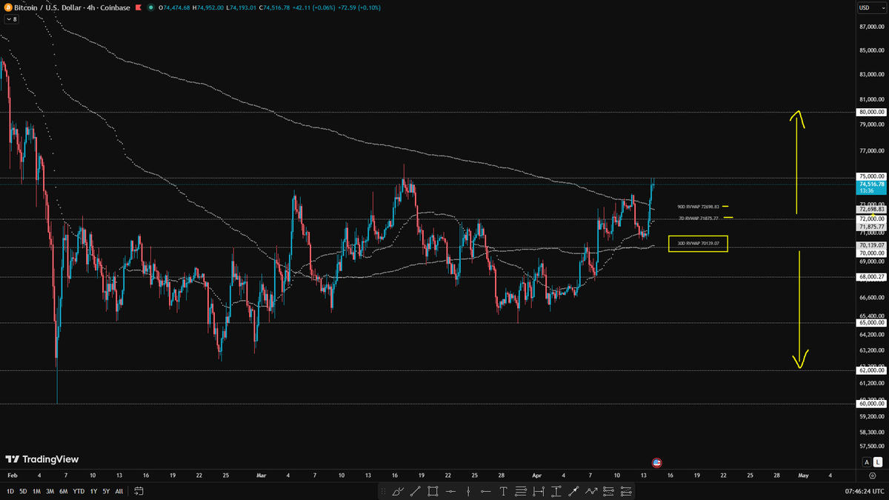Select the Trend Line tool

[x=416, y=490]
